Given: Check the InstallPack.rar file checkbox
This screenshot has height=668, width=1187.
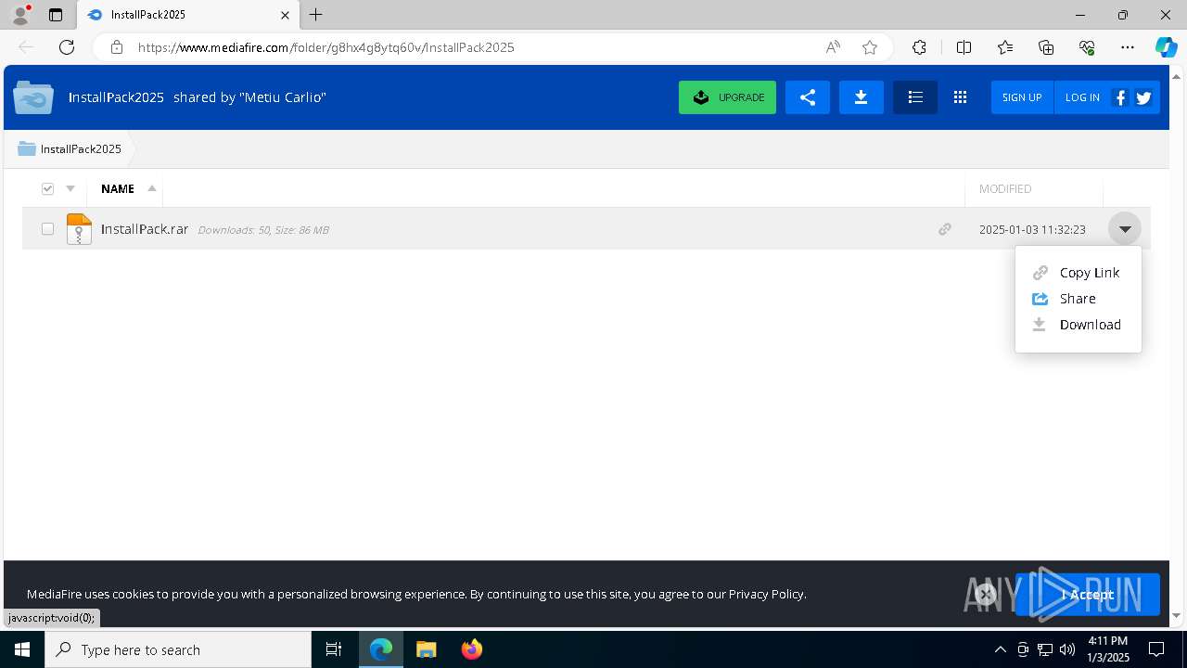Looking at the screenshot, I should (47, 229).
